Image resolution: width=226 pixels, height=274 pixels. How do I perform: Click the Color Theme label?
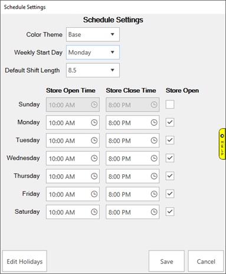(x=44, y=34)
